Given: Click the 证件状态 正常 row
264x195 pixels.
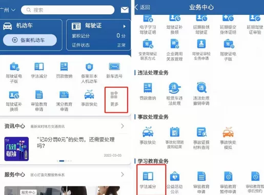Looking at the screenshot, I should tap(98, 45).
